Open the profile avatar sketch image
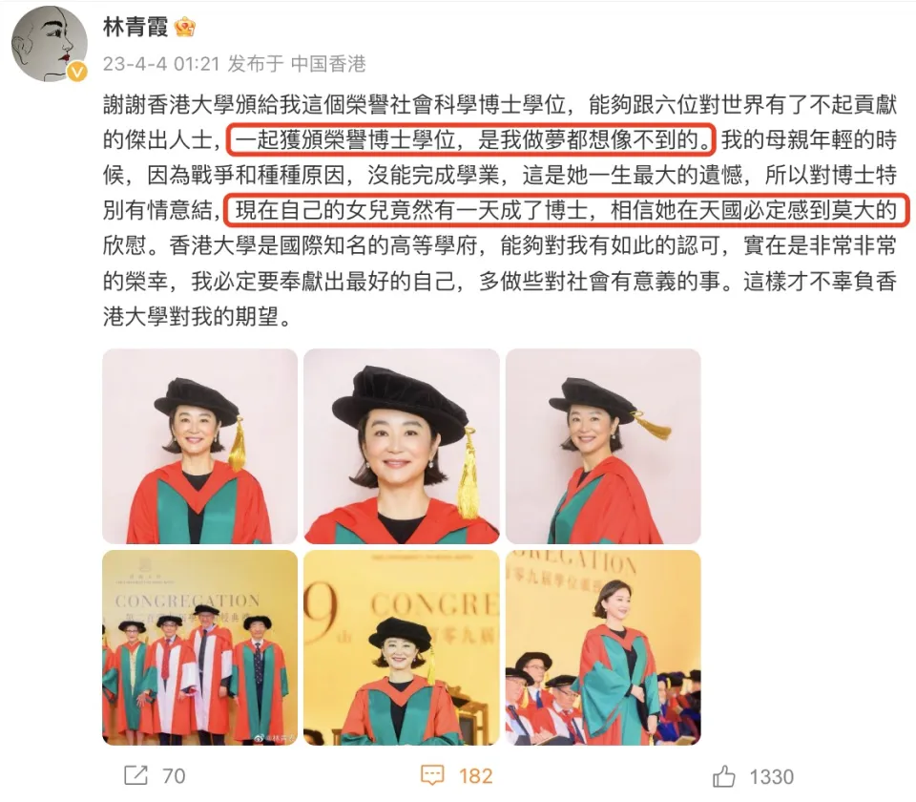 [50, 44]
